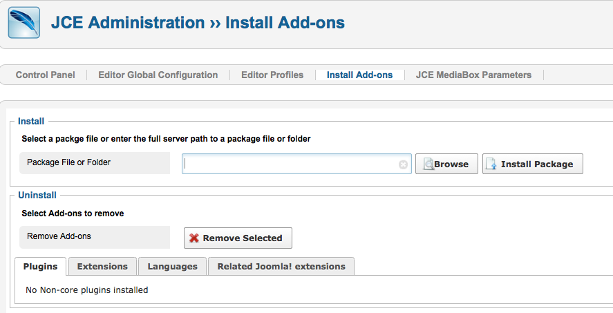Viewport: 613px width, 313px height.
Task: Open JCE MediaBox Parameters
Action: pyautogui.click(x=473, y=75)
